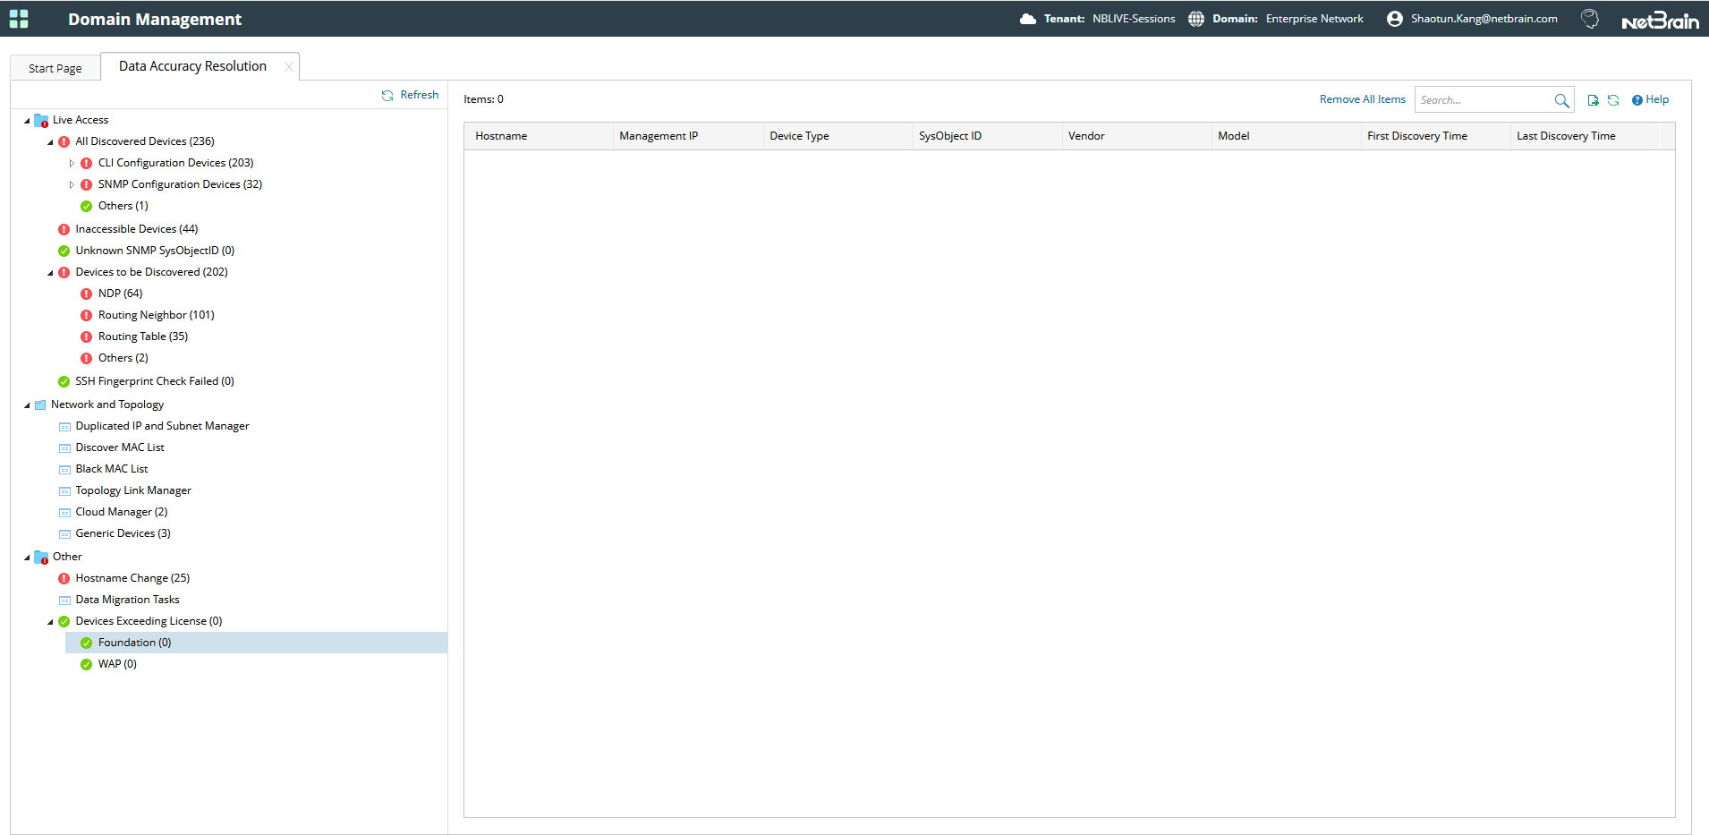The image size is (1709, 835).
Task: Click the export icon beside search box
Action: (x=1593, y=100)
